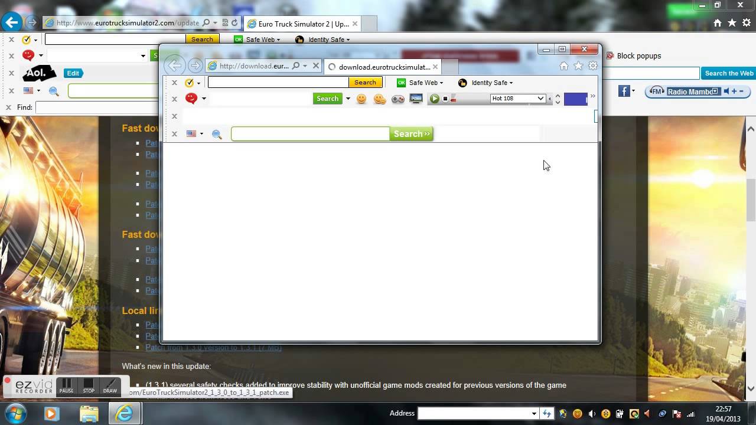Open Favorites star in the front download window
Screen dimensions: 756x425
578,66
